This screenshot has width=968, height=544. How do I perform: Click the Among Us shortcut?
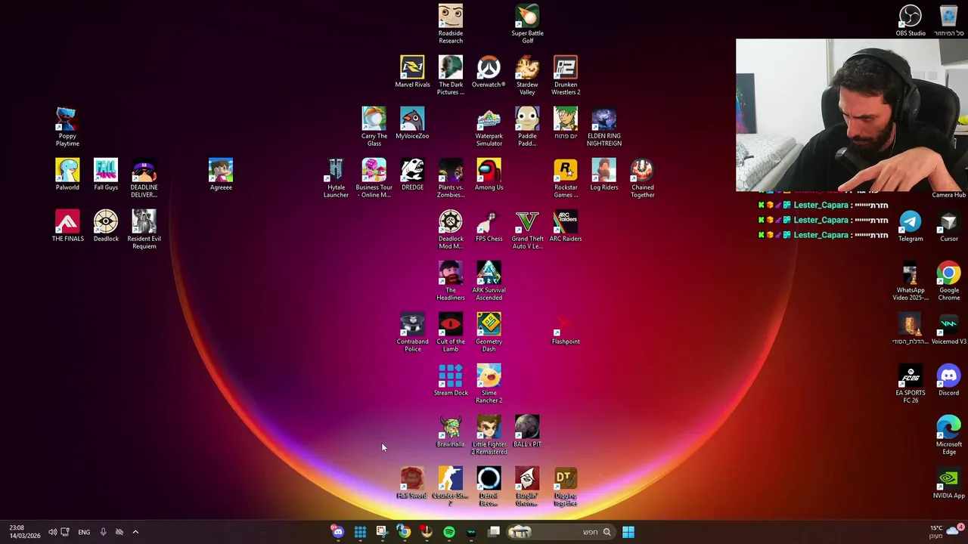[x=489, y=175]
